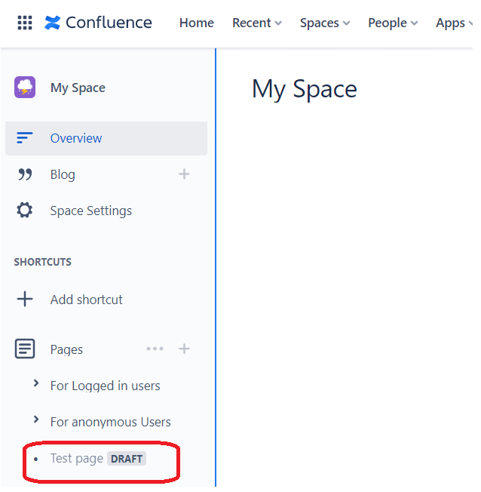Click the Pages document icon
Viewport: 481px width, 492px height.
(25, 349)
